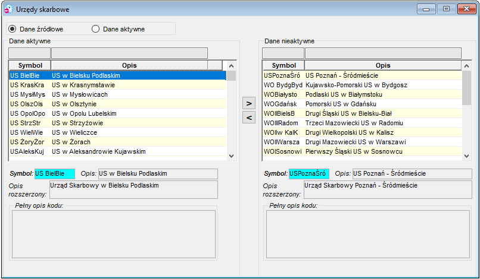480x279 pixels.
Task: Select row Podlaski US w Białymstoku
Action: [363, 94]
